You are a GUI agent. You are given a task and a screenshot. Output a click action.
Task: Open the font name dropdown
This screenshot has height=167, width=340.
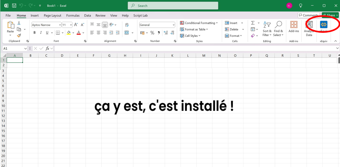(60, 25)
